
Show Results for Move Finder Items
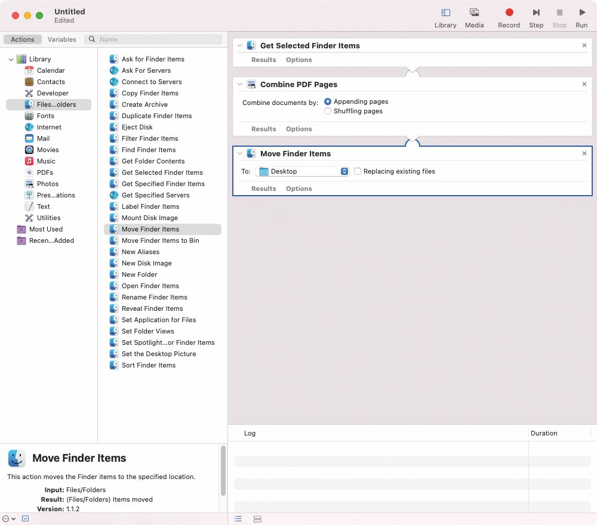263,189
